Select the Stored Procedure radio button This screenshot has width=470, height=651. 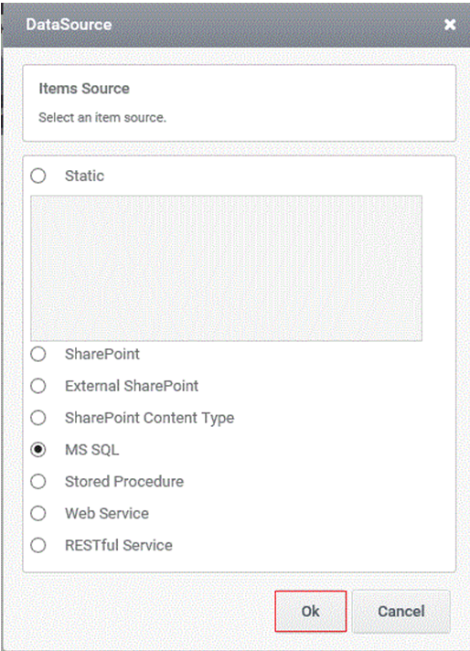tap(38, 482)
